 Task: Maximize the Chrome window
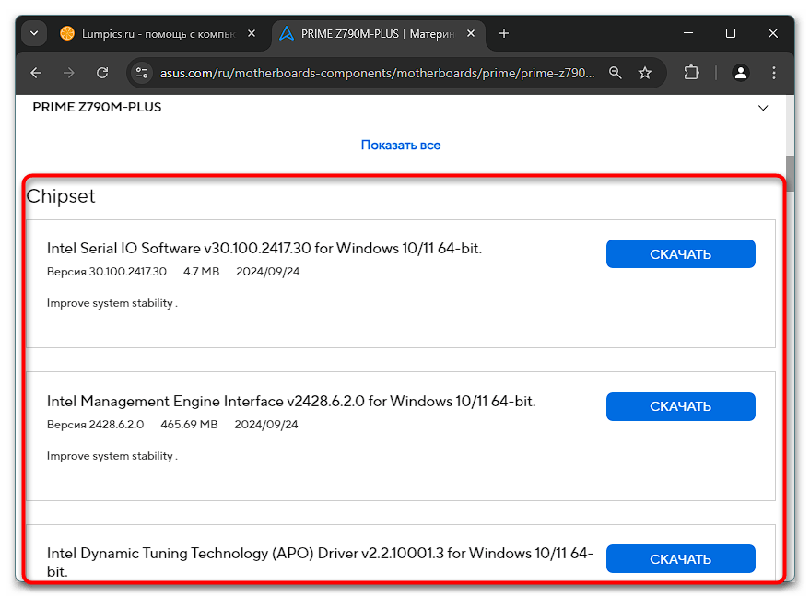(x=731, y=33)
